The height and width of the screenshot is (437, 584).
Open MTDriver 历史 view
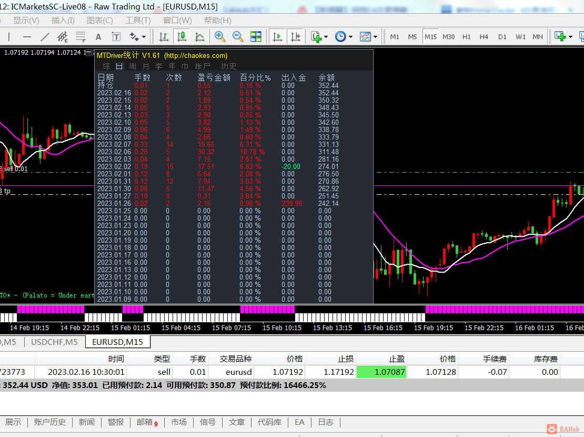[229, 66]
